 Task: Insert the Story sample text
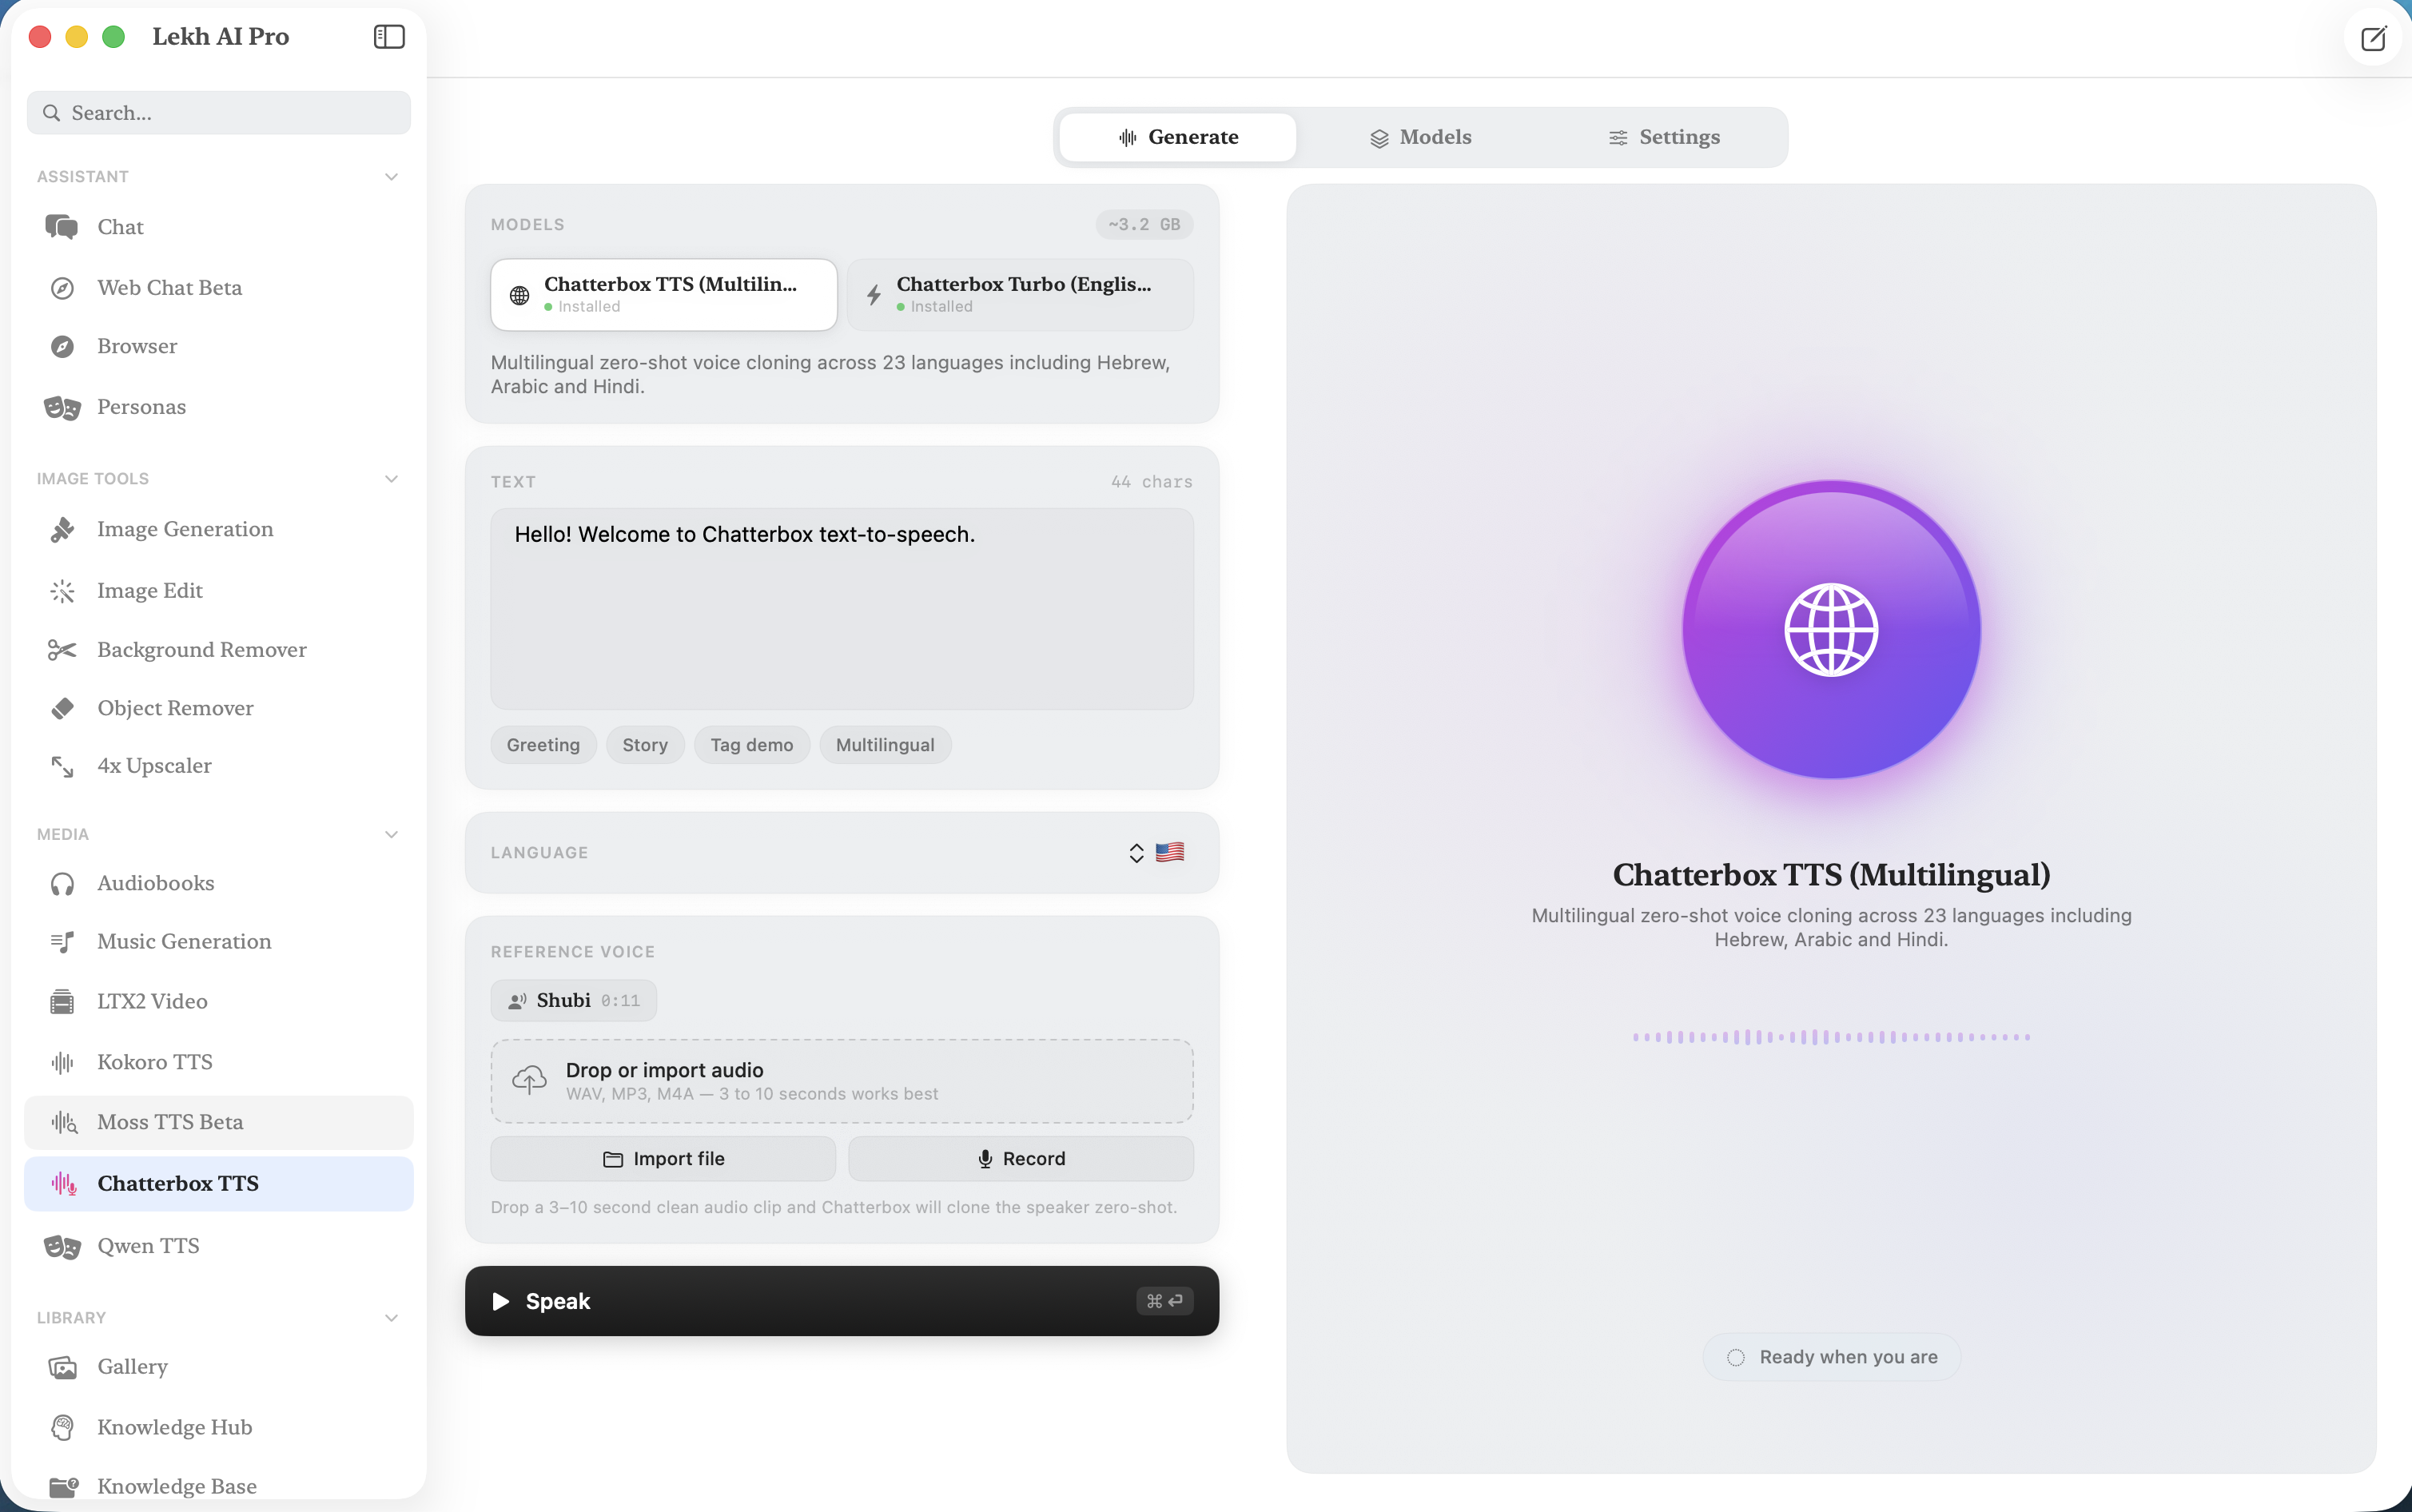(645, 745)
